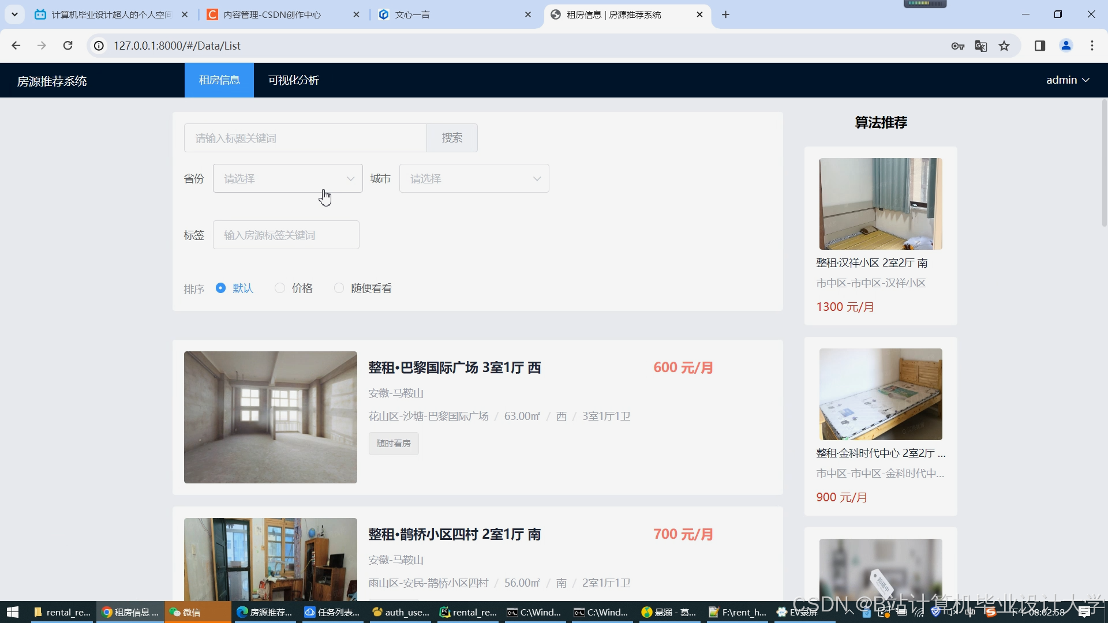The height and width of the screenshot is (623, 1108).
Task: Switch to 可视化分析 menu tab
Action: [293, 80]
